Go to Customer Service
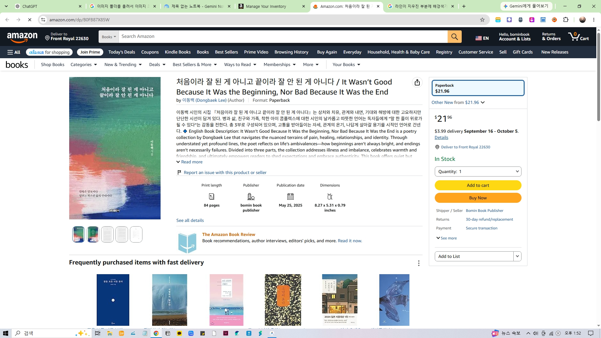The image size is (601, 338). 476,52
